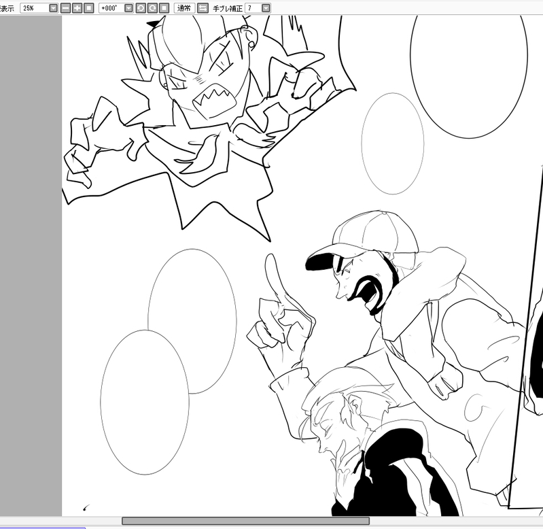Click the 通常 display mode button
The image size is (543, 529).
coord(184,8)
